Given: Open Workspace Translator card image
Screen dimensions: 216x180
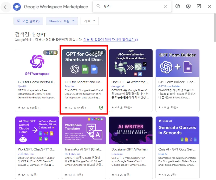Looking at the screenshot, I should pos(84,131).
